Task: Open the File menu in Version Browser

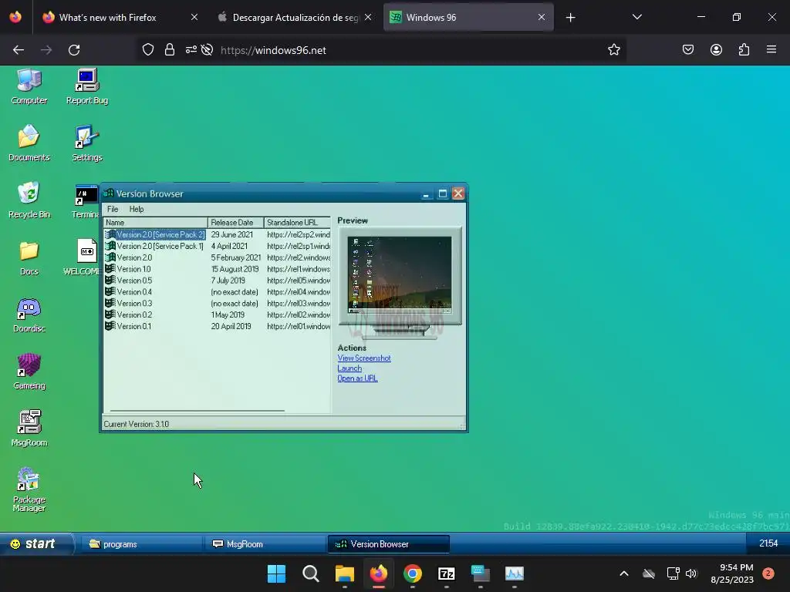Action: [113, 209]
